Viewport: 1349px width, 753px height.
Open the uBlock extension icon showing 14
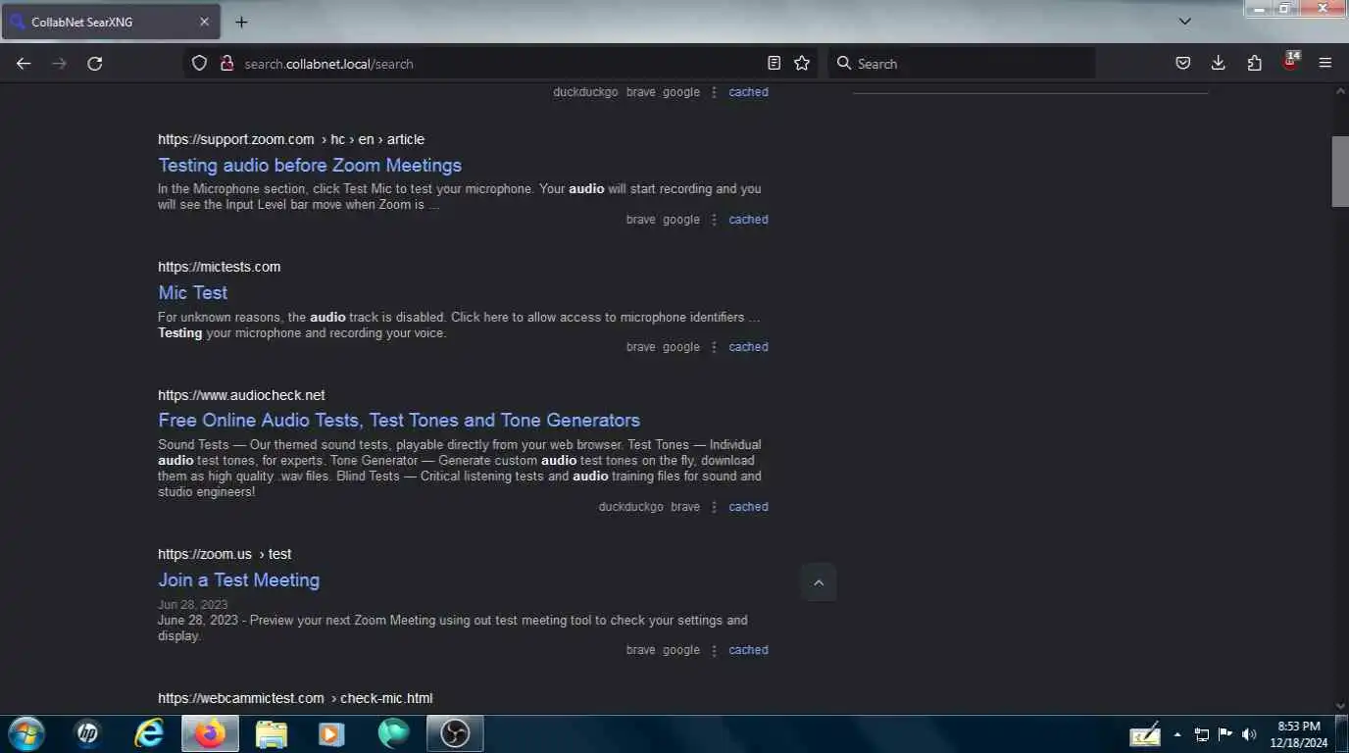click(1290, 62)
